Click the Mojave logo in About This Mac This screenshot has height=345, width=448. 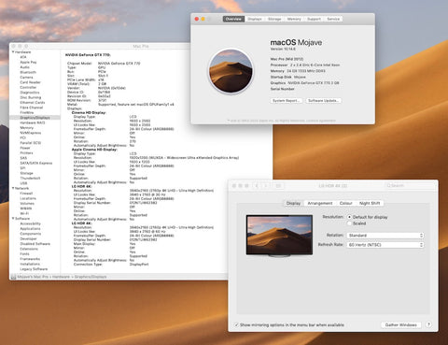(x=231, y=71)
